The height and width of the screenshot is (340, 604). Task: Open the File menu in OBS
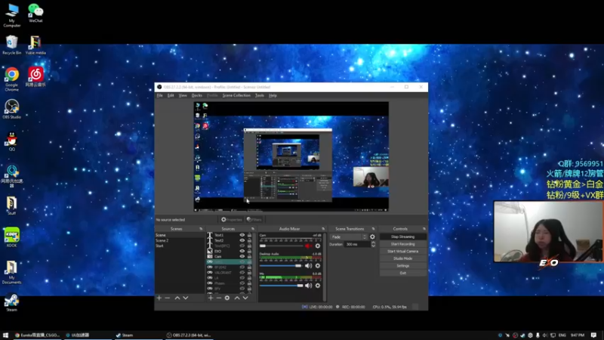pos(159,95)
